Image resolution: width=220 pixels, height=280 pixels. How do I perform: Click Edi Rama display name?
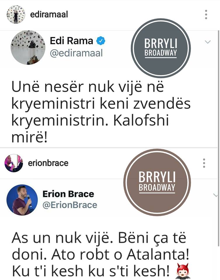pos(71,41)
